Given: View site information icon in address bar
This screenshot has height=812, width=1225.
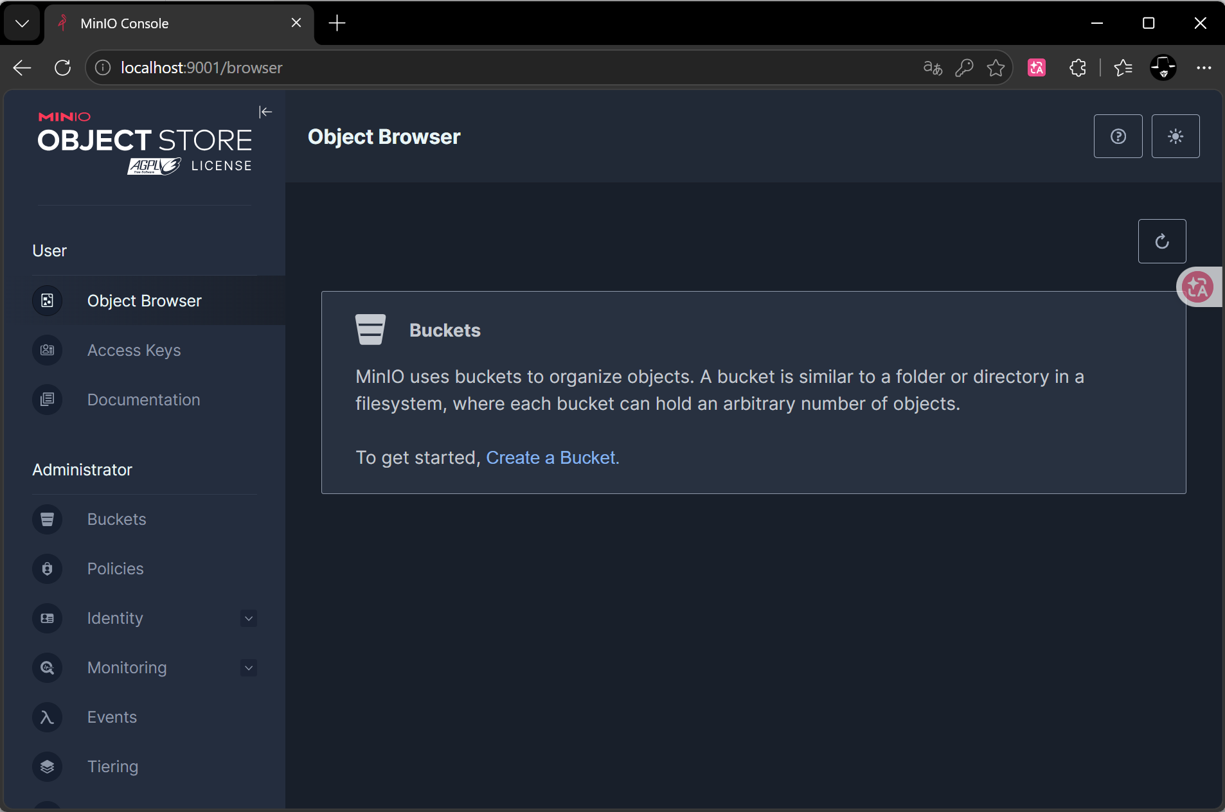Looking at the screenshot, I should tap(103, 67).
